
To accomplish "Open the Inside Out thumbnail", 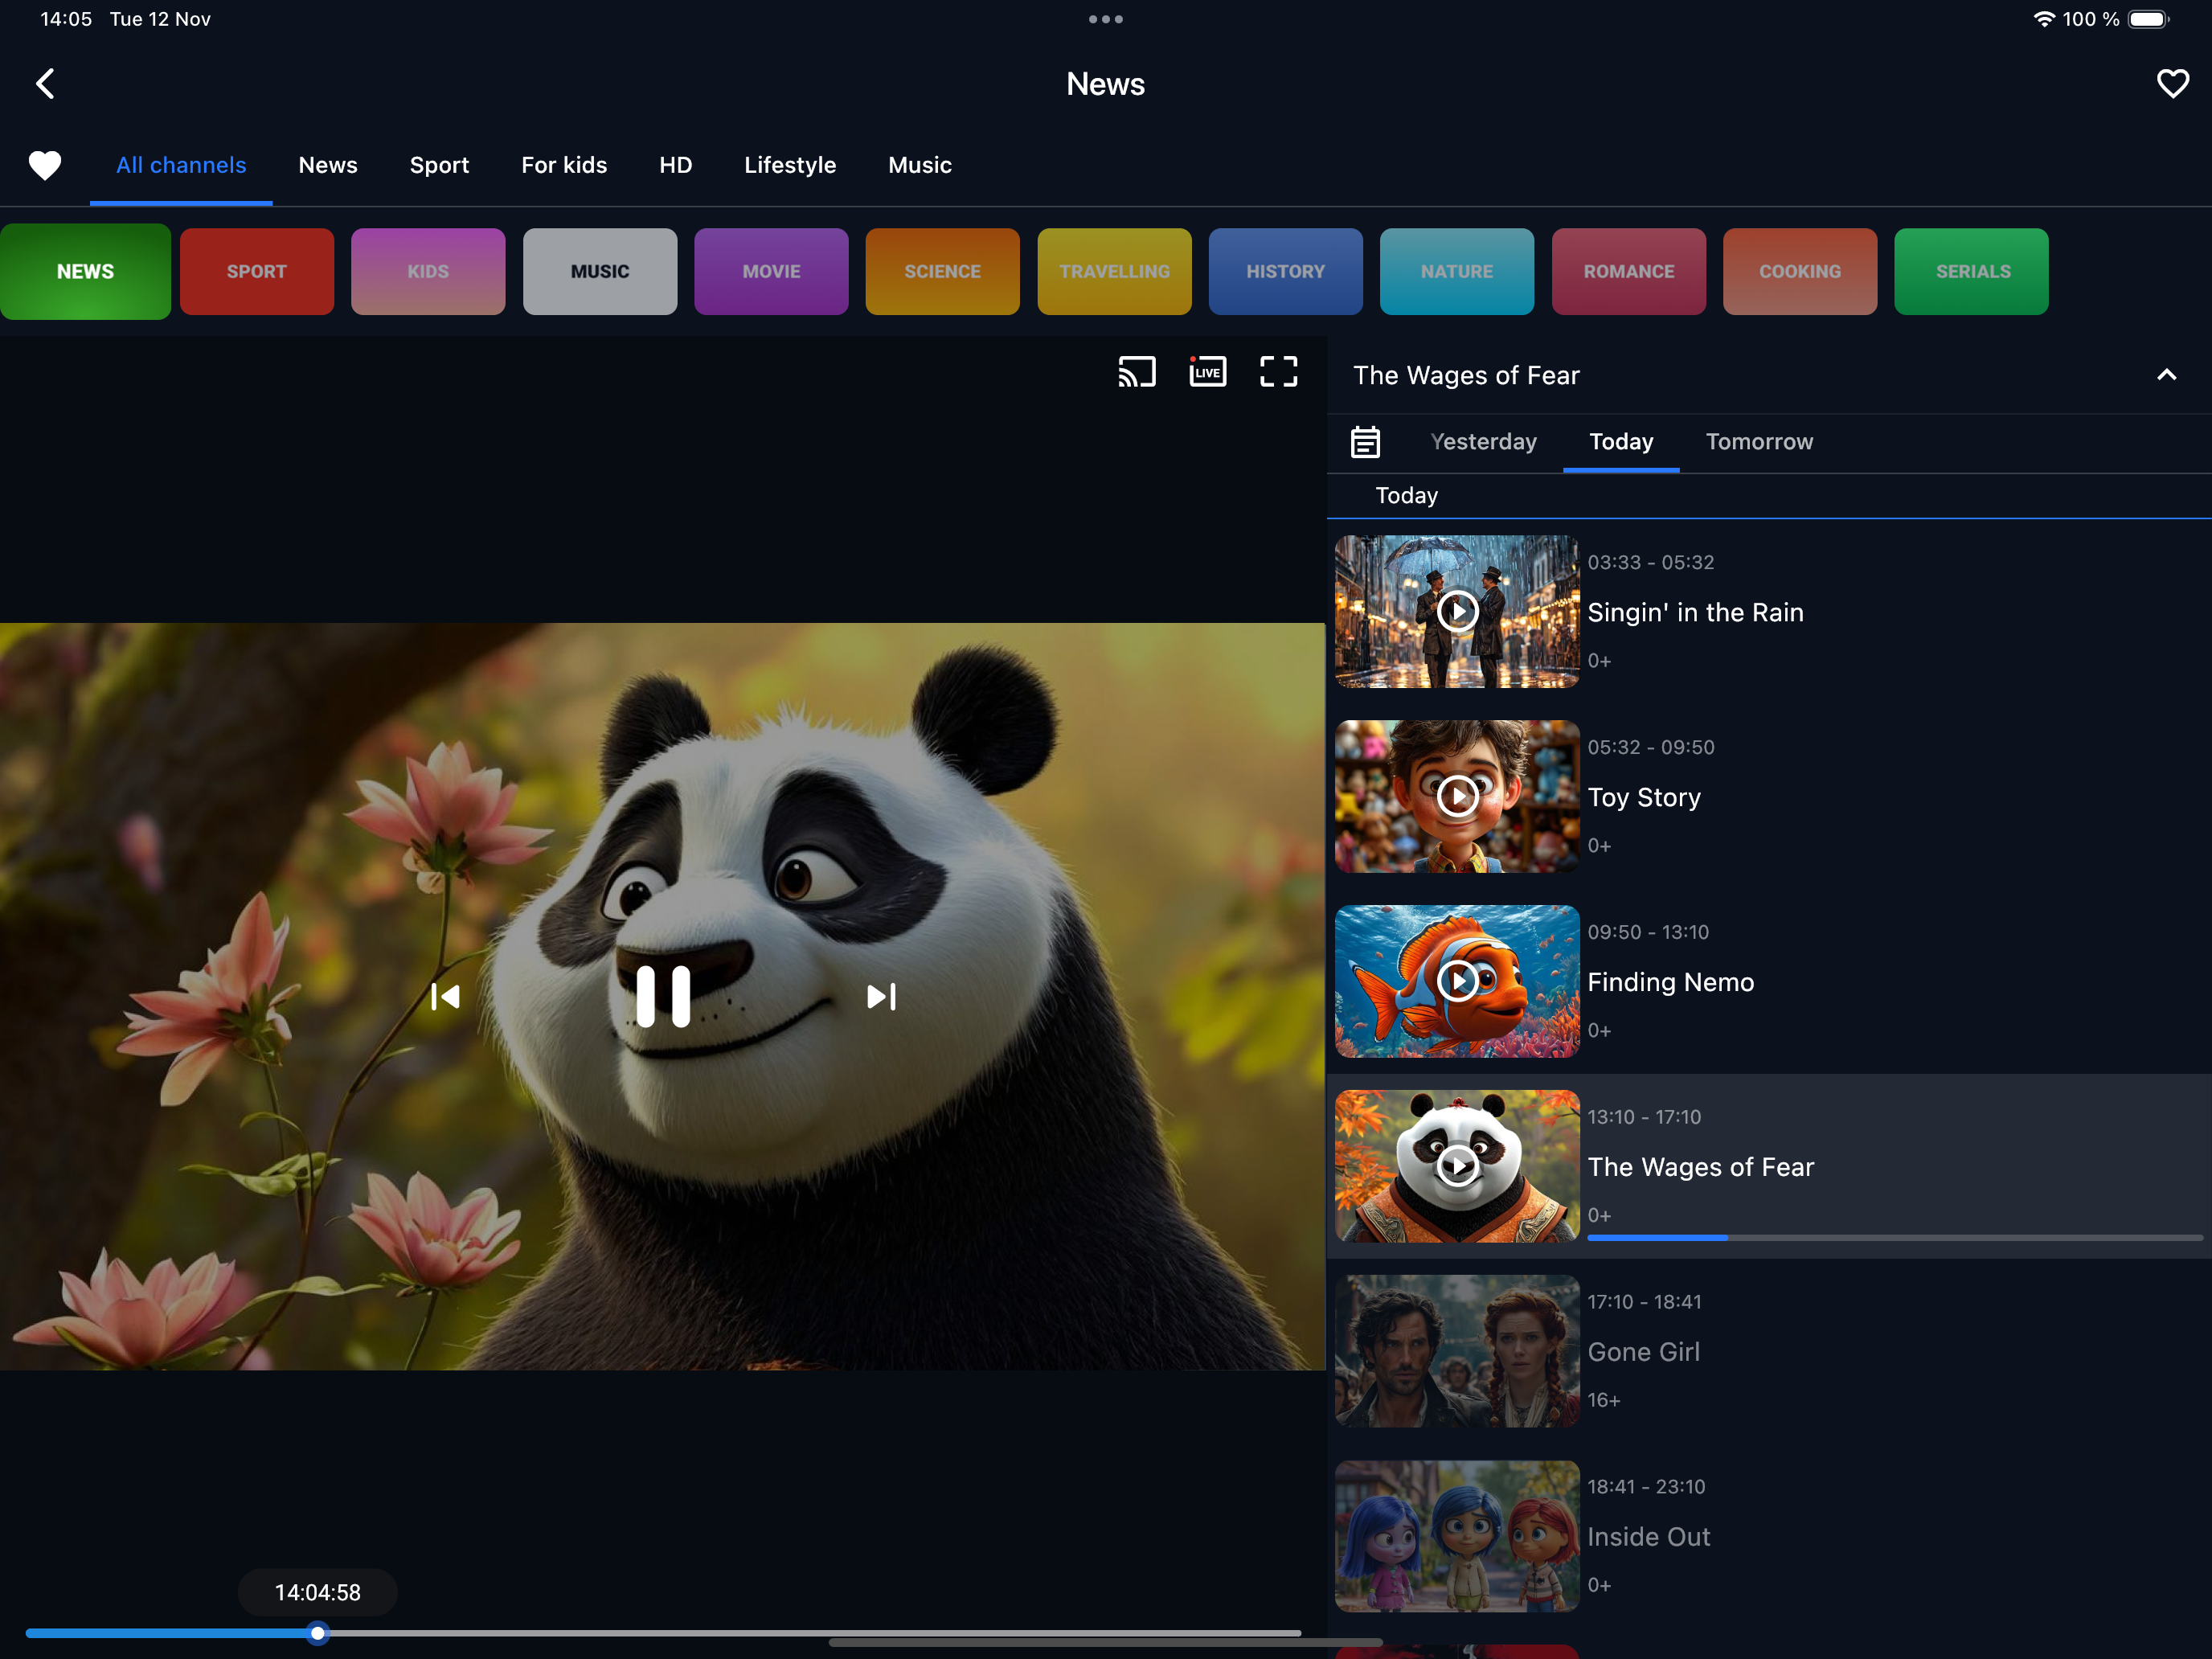I will (x=1457, y=1536).
